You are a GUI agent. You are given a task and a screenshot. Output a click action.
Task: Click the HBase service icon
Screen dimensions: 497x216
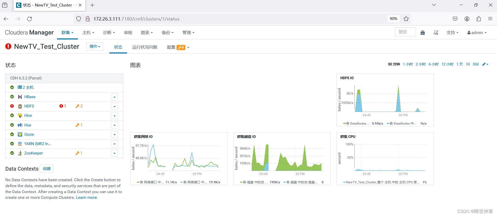pos(20,97)
